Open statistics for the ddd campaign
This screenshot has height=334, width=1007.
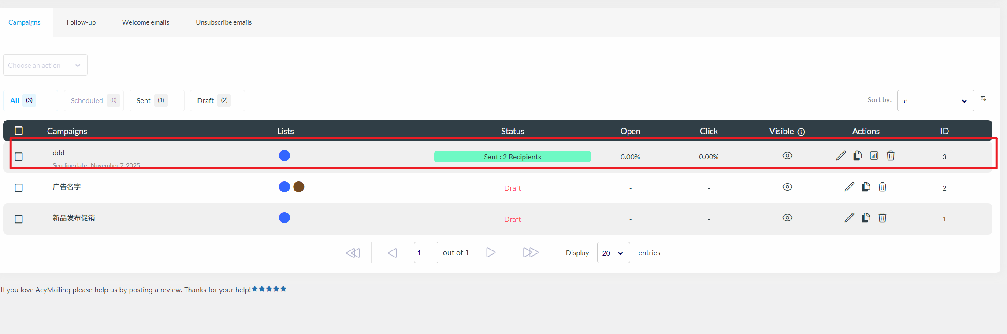874,156
